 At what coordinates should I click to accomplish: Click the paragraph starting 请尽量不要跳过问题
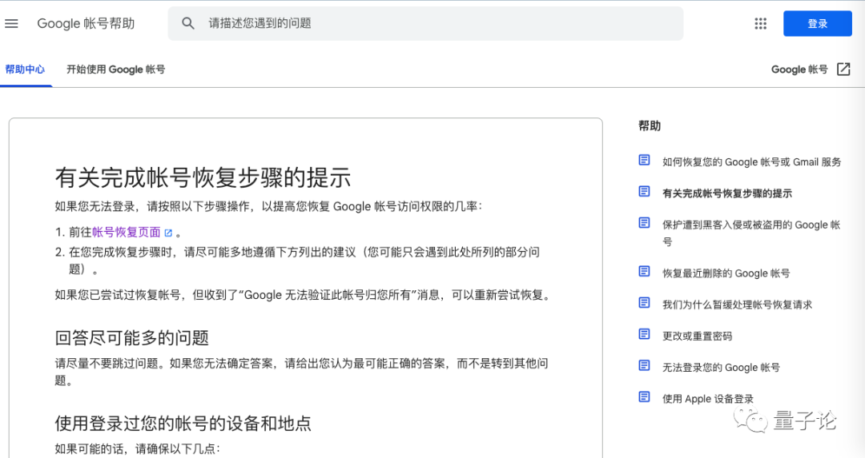click(301, 372)
